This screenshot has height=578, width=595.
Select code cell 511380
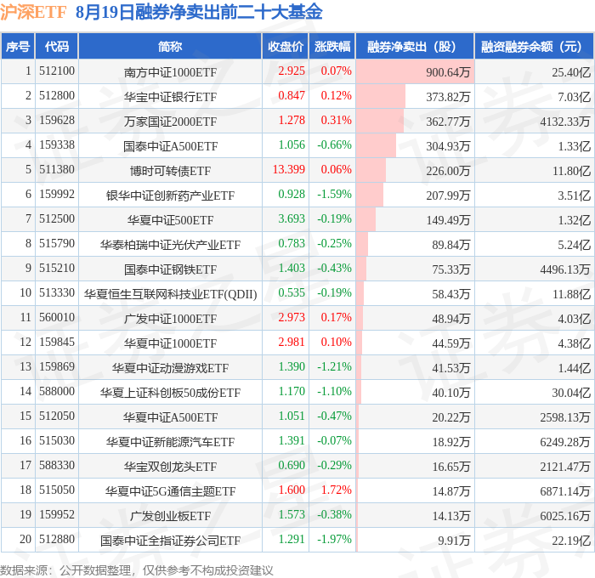[57, 169]
